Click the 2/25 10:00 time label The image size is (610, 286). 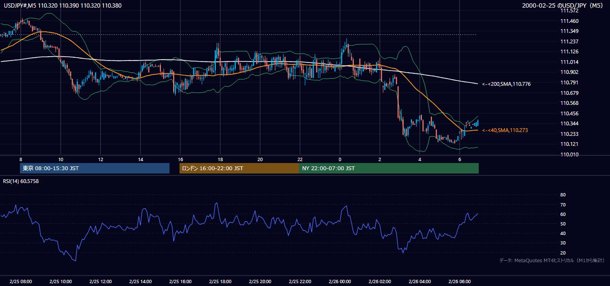point(60,281)
